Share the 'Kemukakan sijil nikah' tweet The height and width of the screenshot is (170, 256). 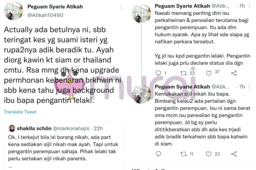pyautogui.click(x=234, y=154)
